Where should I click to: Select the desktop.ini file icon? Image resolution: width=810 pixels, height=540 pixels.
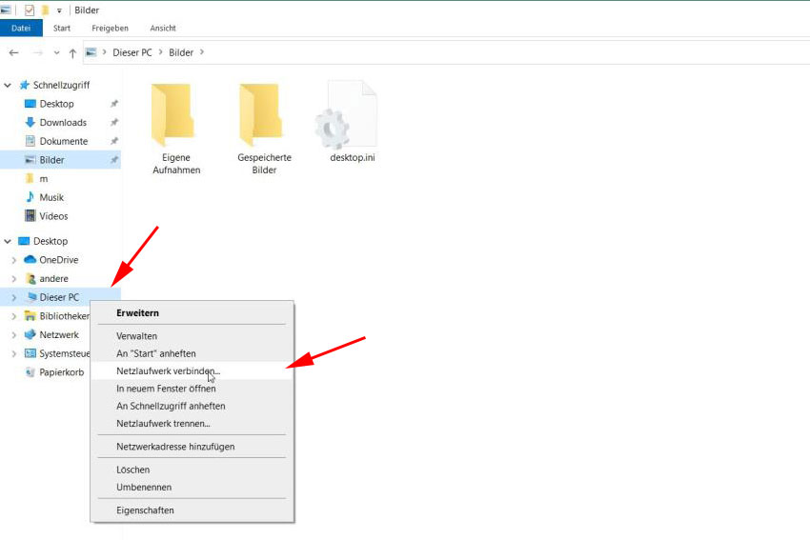[x=351, y=114]
